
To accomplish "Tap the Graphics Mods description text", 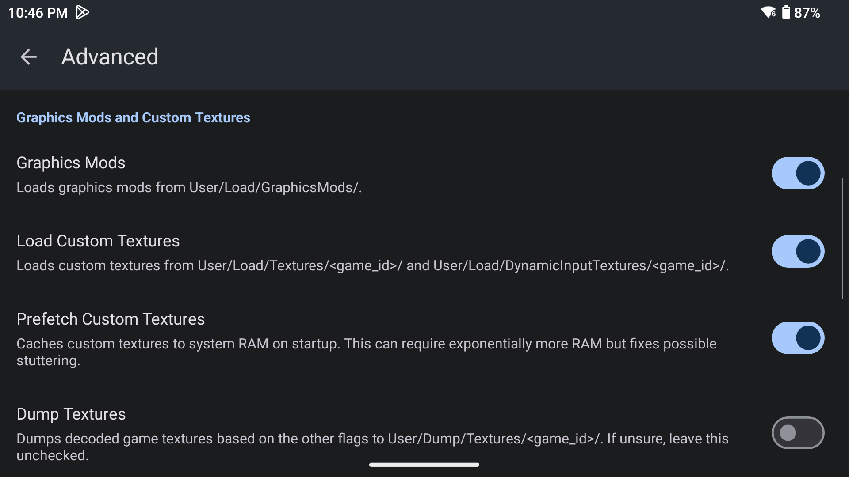I will click(x=189, y=187).
